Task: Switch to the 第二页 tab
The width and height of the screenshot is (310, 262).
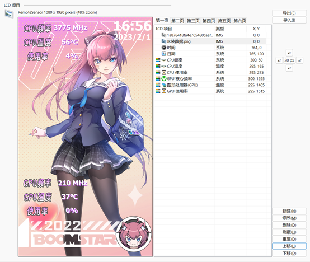Action: click(177, 21)
